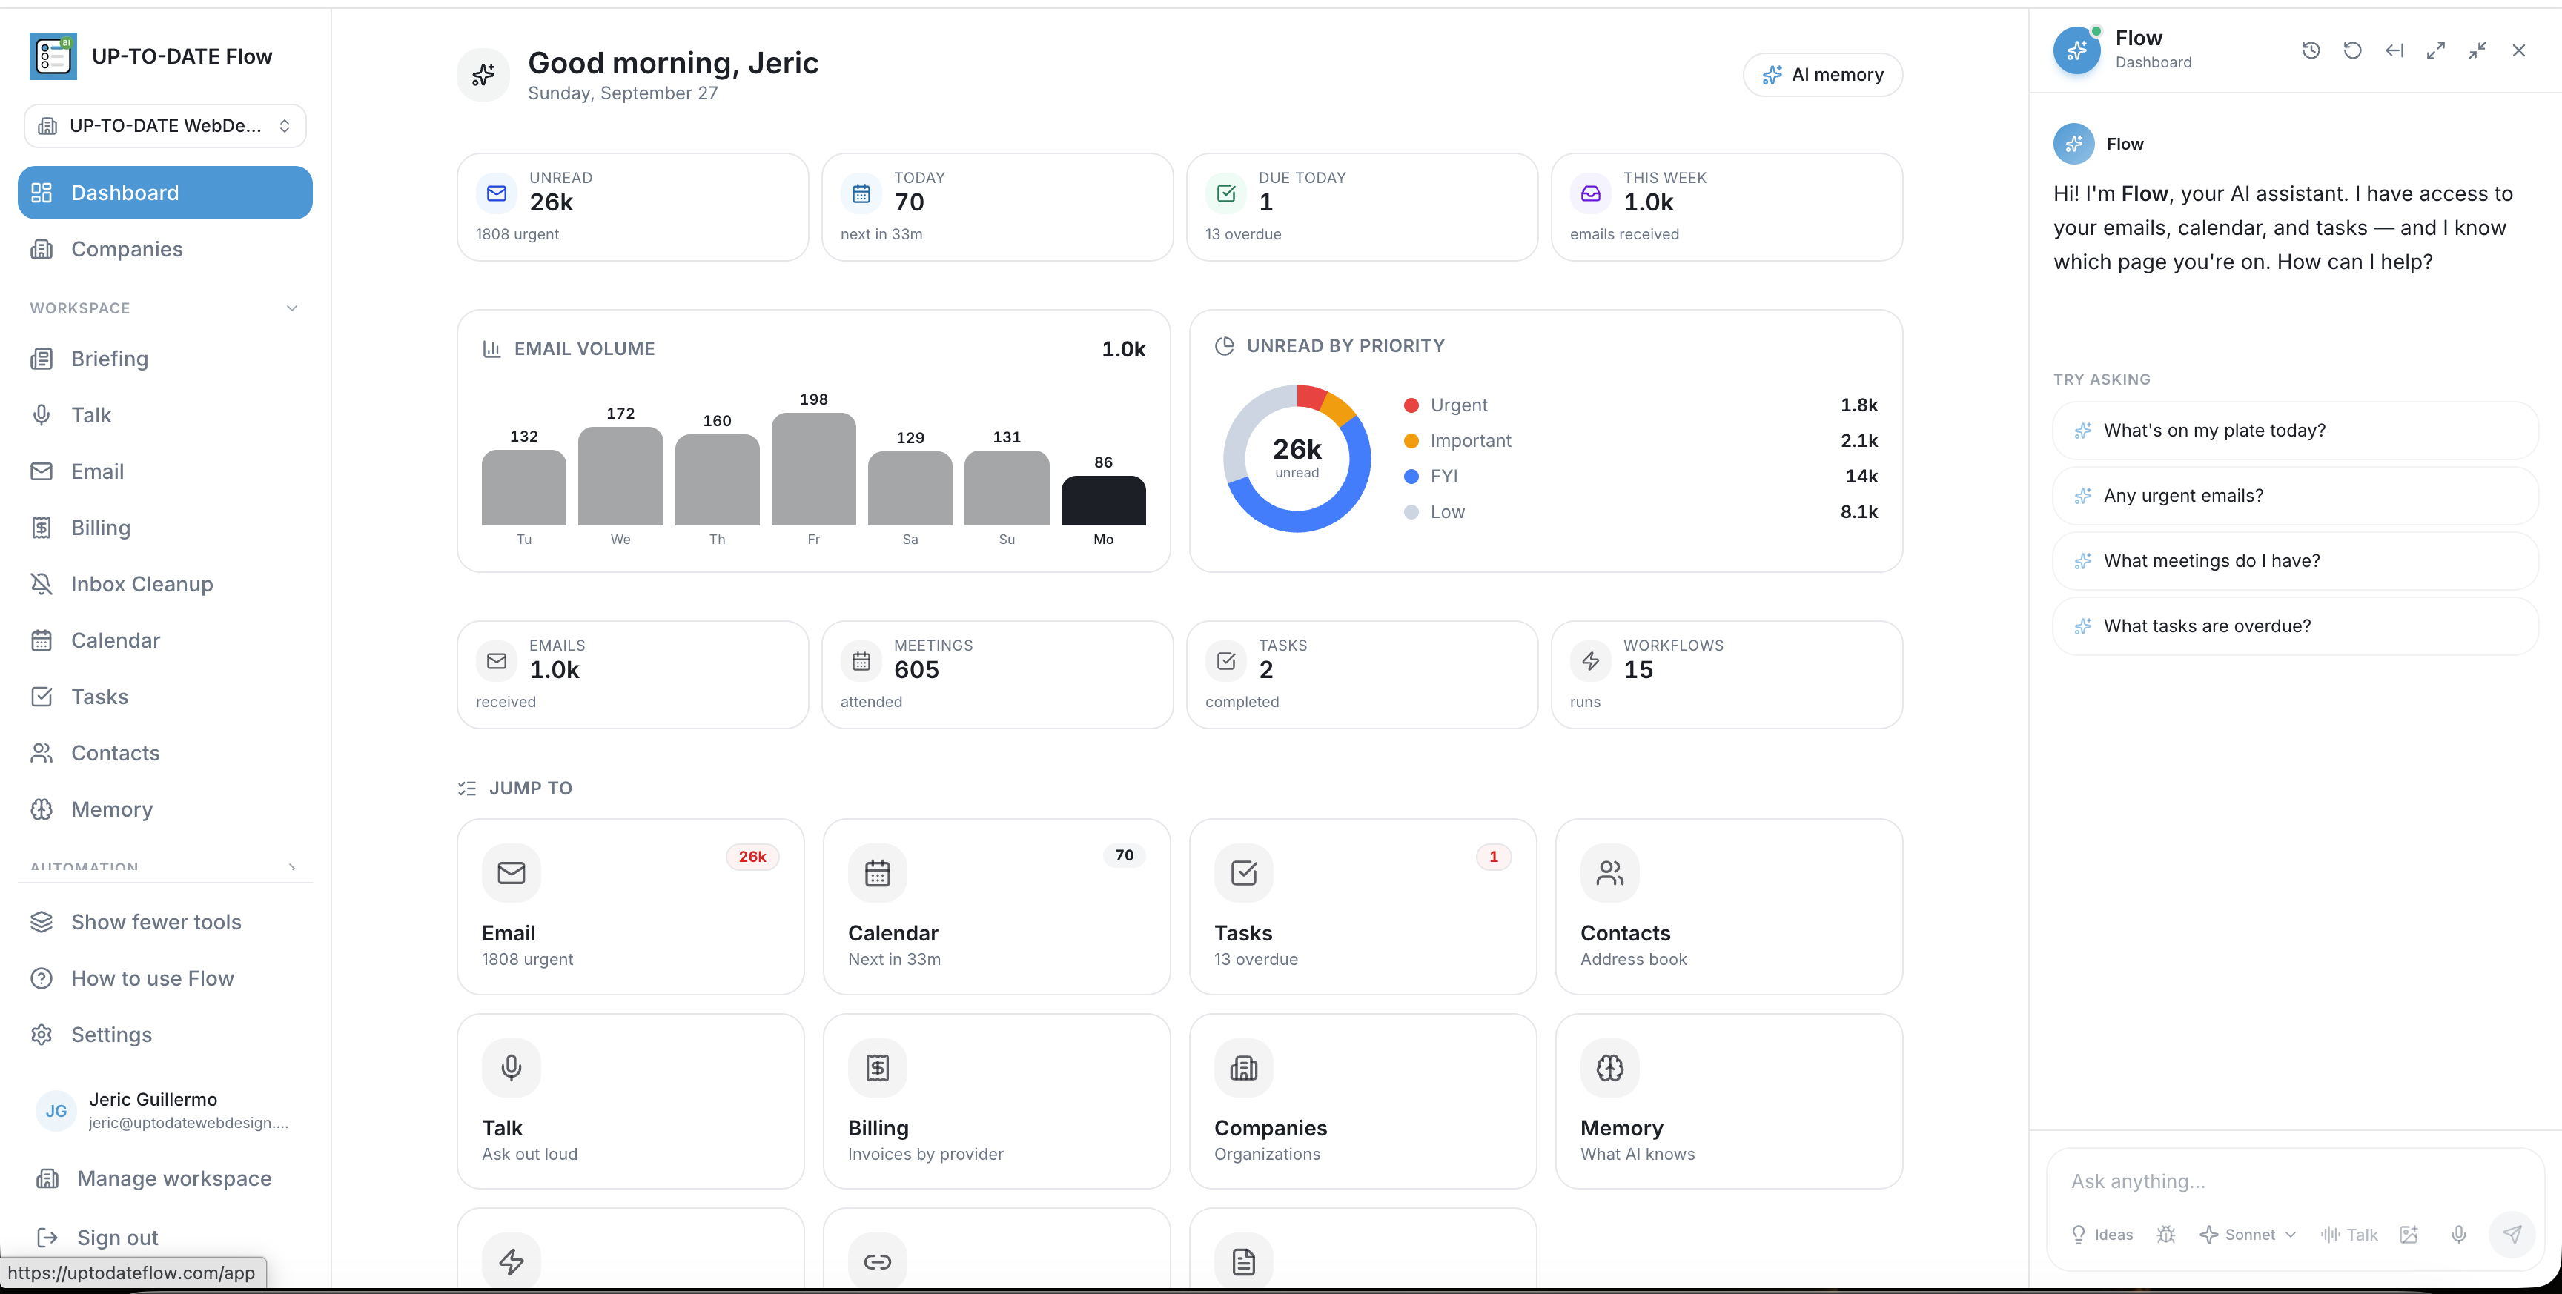Attach an image using the add-image icon
The height and width of the screenshot is (1294, 2562).
click(x=2409, y=1234)
